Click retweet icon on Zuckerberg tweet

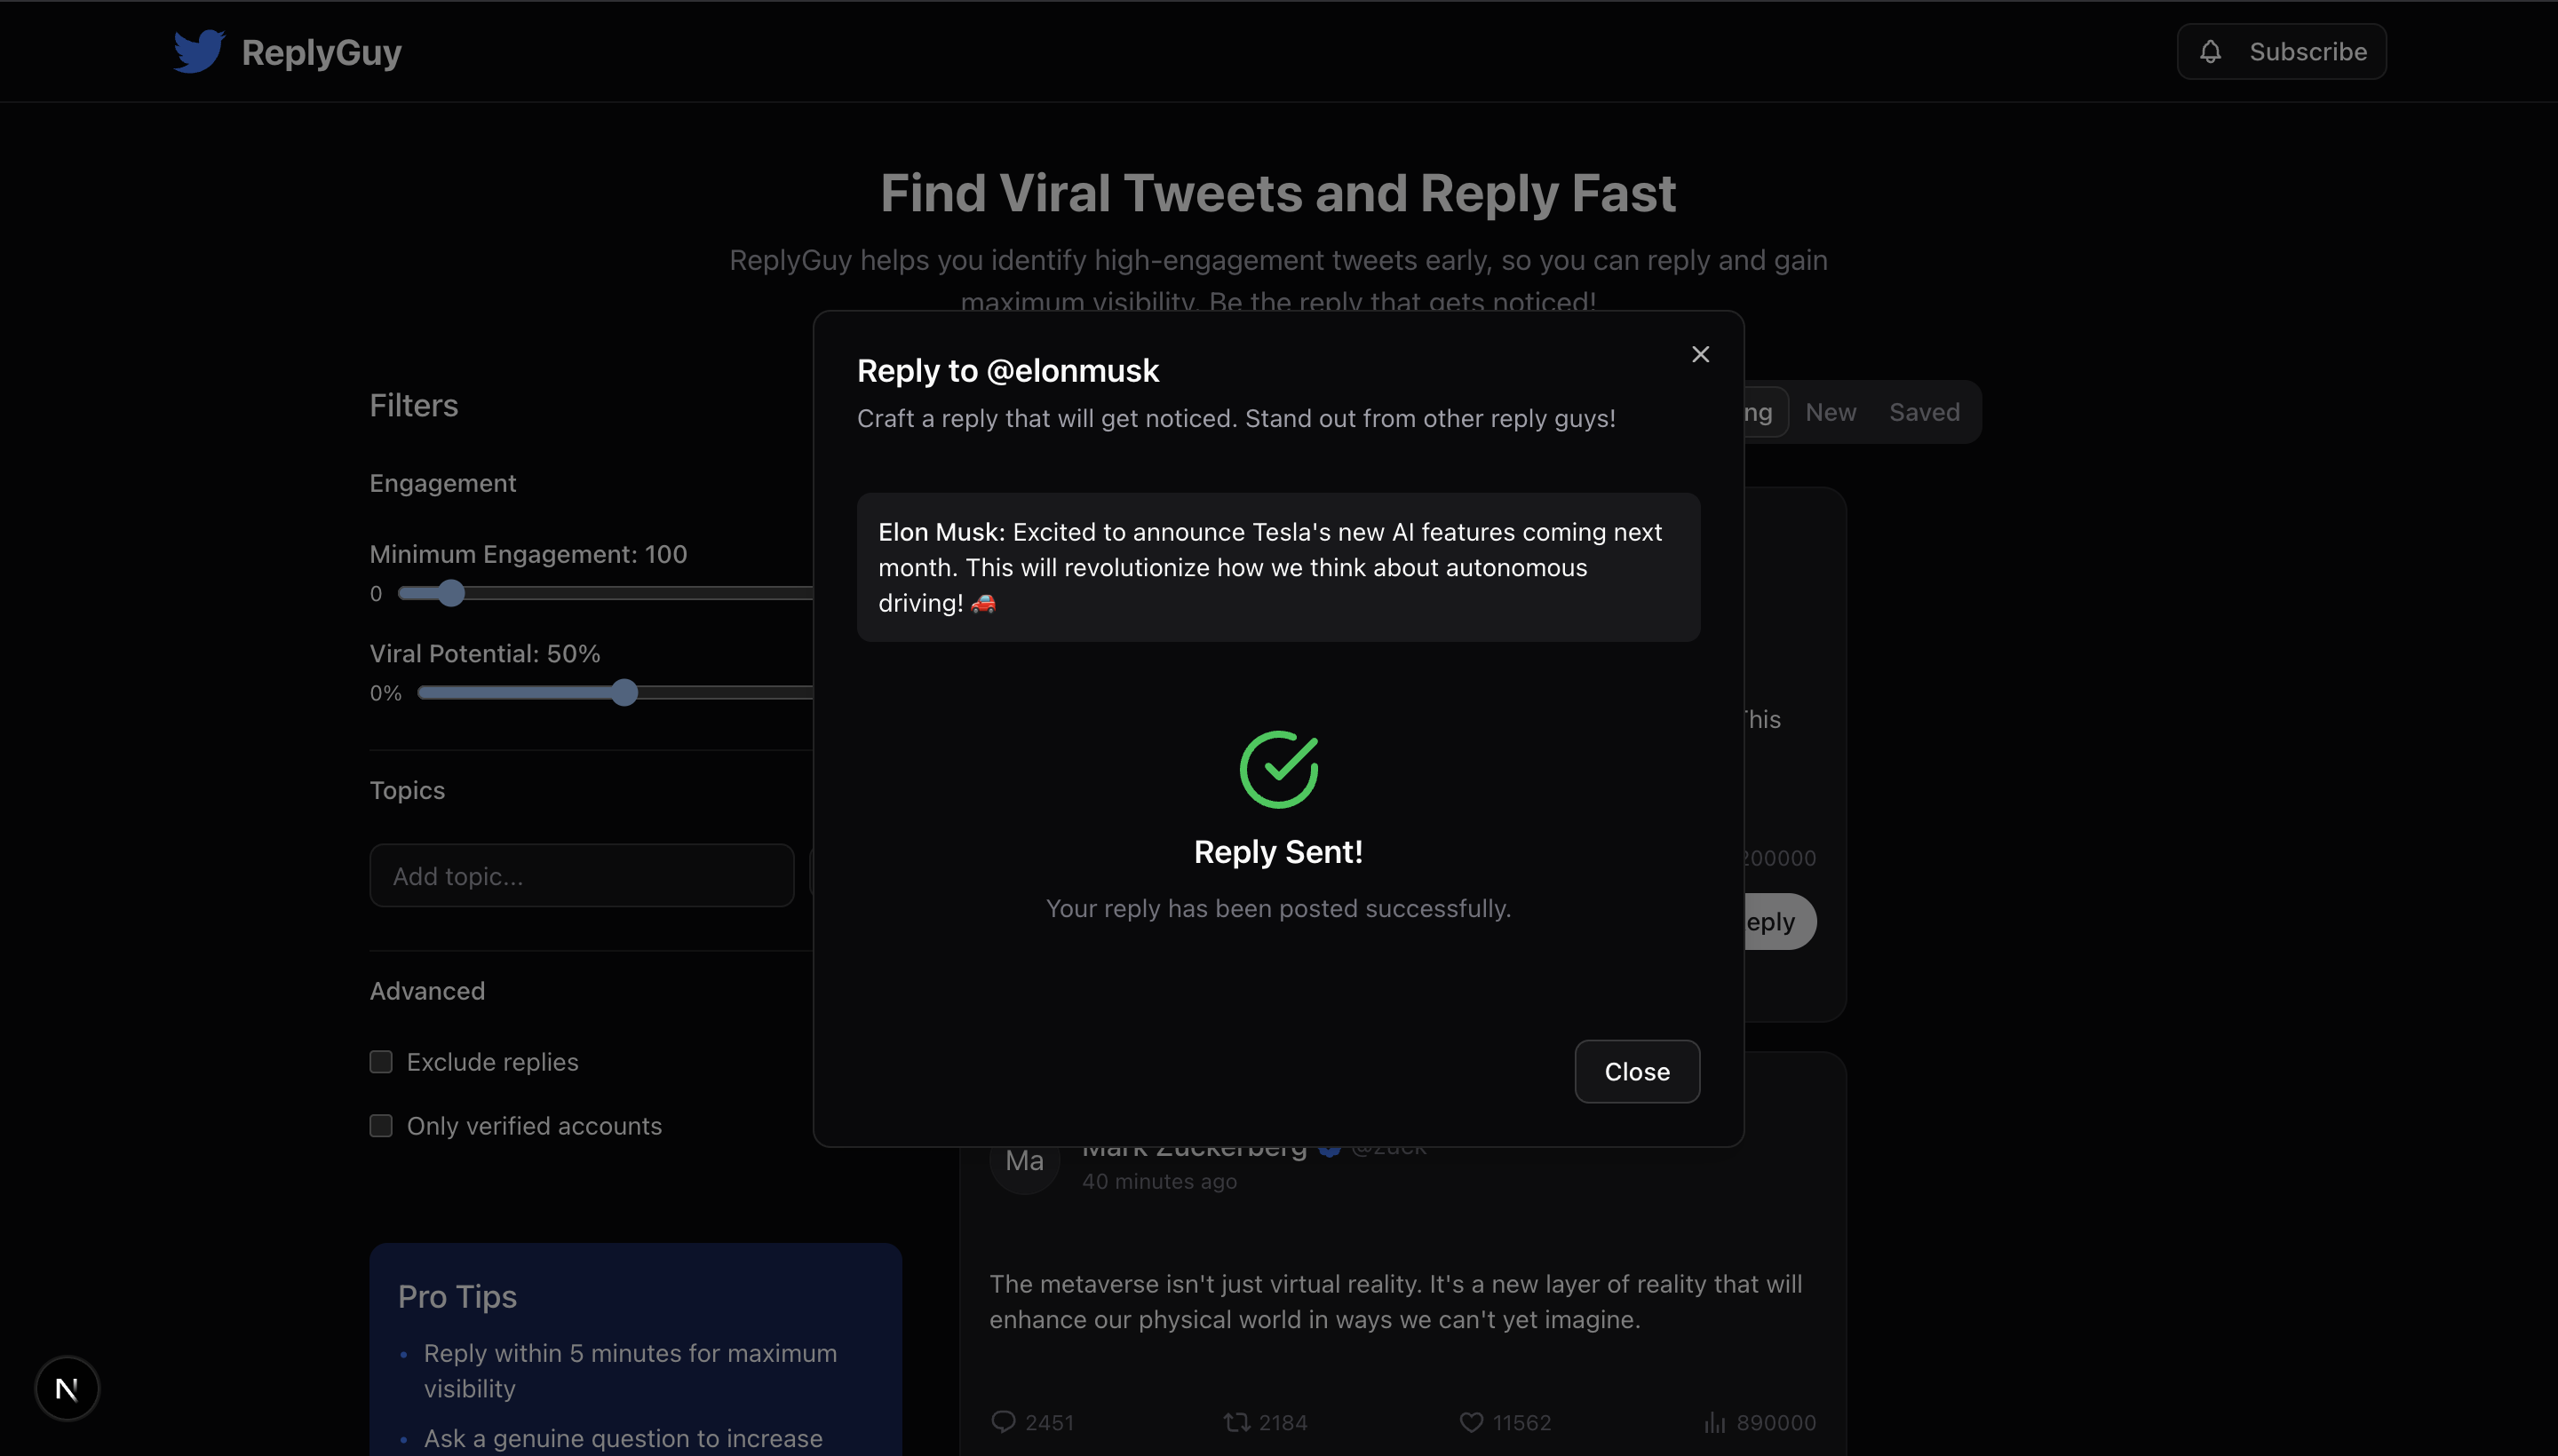[1236, 1422]
